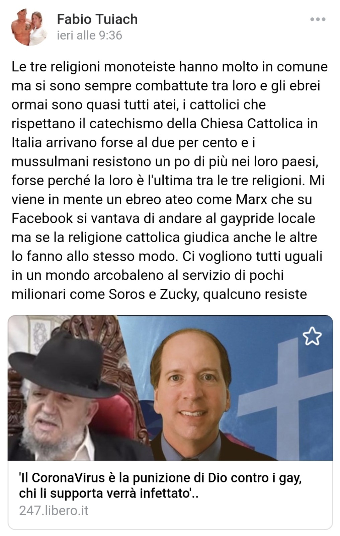This screenshot has width=340, height=536.
Task: Click the text line mentioning mondo arcobaleno
Action: [148, 275]
